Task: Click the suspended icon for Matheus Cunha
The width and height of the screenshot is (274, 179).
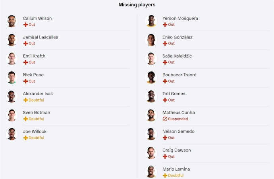Action: (x=165, y=119)
